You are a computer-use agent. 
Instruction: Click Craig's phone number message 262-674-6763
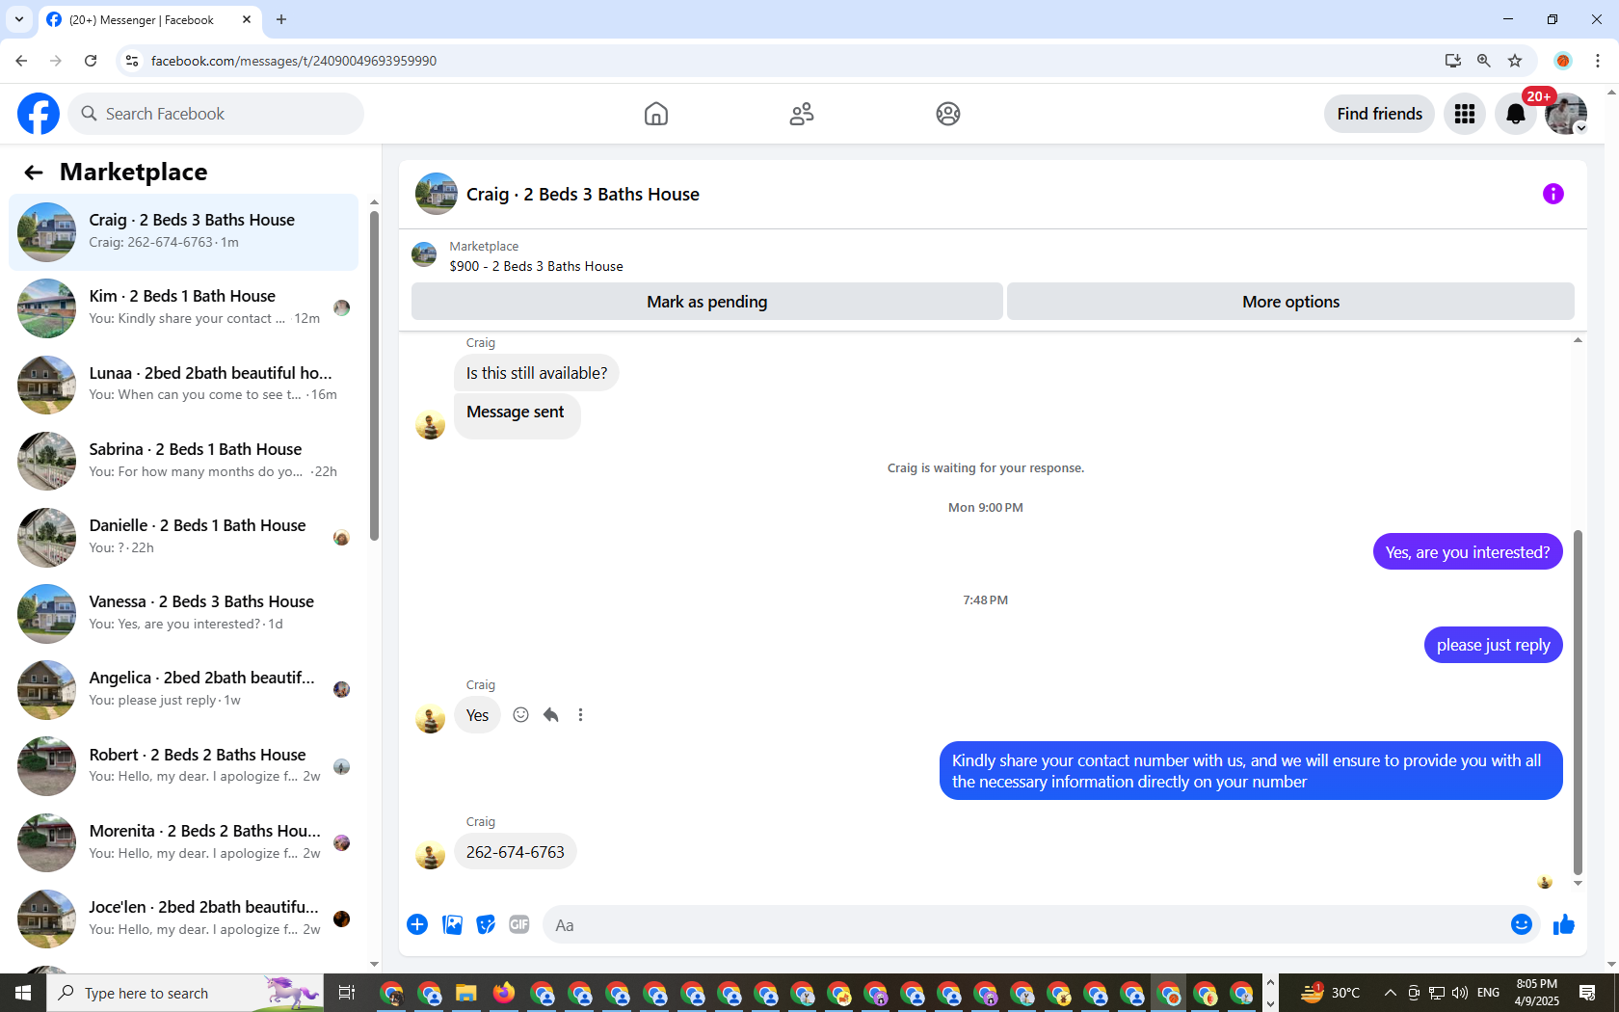click(516, 852)
